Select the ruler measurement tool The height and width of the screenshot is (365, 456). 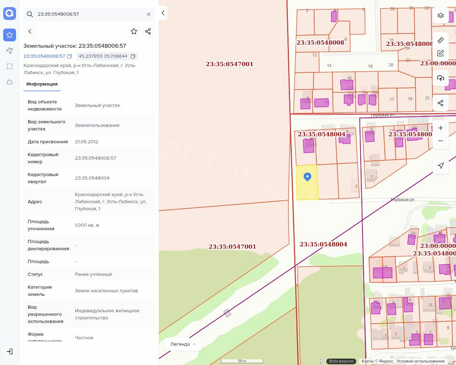pyautogui.click(x=441, y=40)
